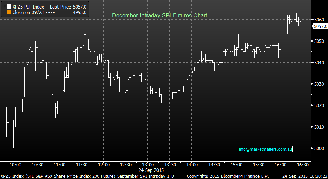Viewport: 328px width, 179px height.
Task: Click the 13:30 time axis label
Action: 170,165
